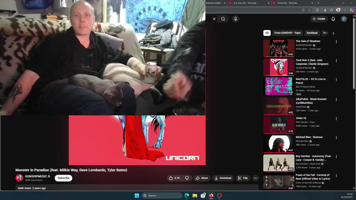Image resolution: width=356 pixels, height=200 pixels.
Task: Open the Copilot icon in toolbar
Action: coord(352,10)
